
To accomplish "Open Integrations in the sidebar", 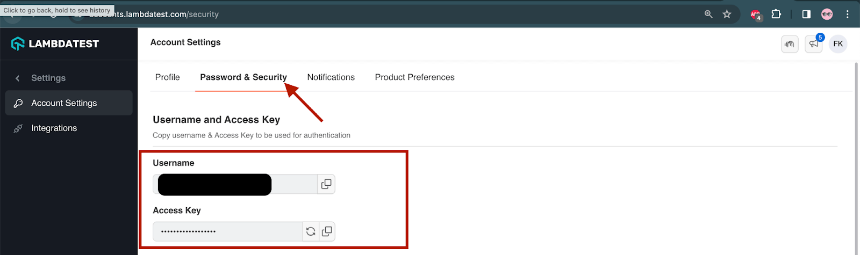I will coord(54,128).
